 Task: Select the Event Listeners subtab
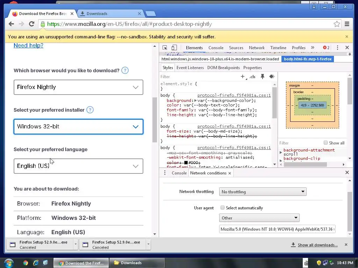tap(190, 68)
